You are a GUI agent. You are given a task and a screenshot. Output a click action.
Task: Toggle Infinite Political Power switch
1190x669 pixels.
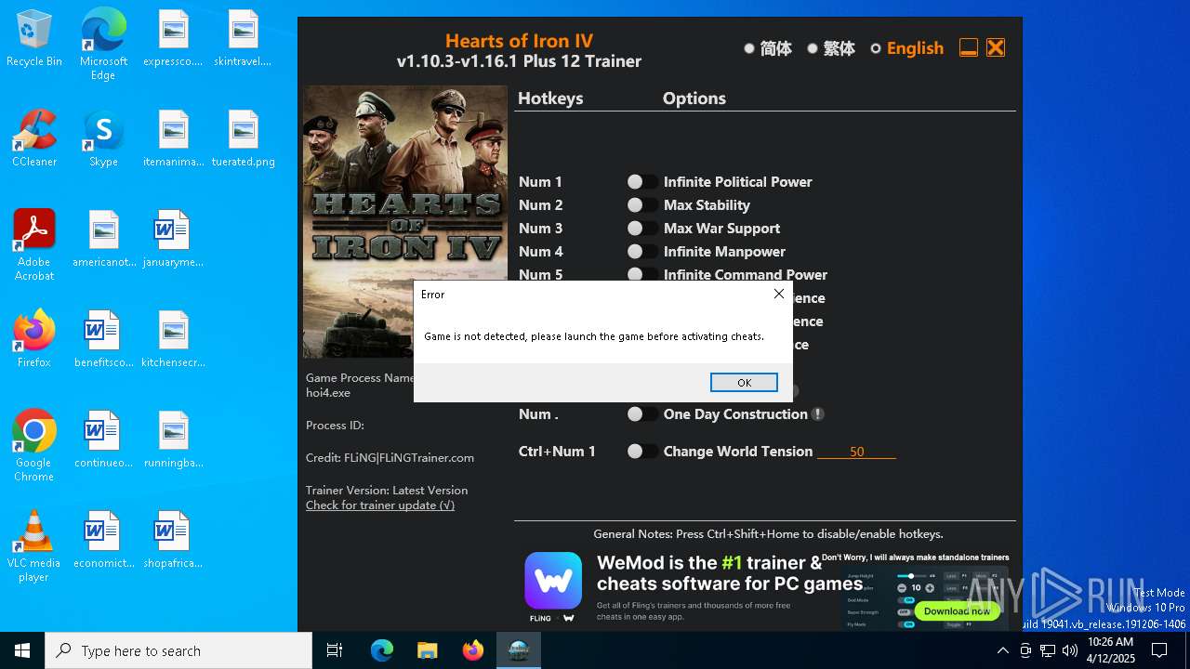pyautogui.click(x=641, y=182)
